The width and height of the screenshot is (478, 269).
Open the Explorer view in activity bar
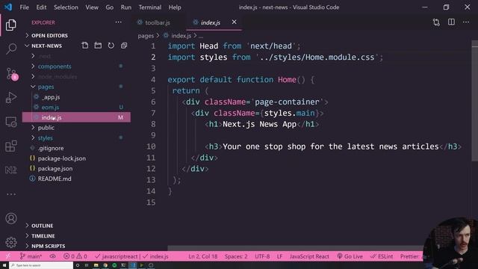(x=11, y=25)
